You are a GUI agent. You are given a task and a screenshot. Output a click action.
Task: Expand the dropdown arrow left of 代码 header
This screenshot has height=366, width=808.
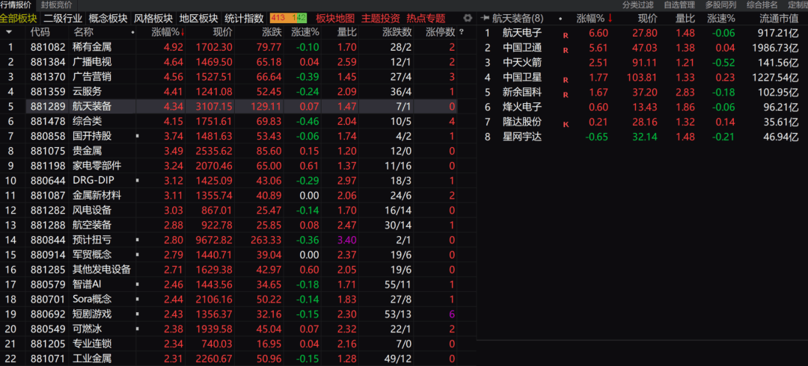(9, 32)
